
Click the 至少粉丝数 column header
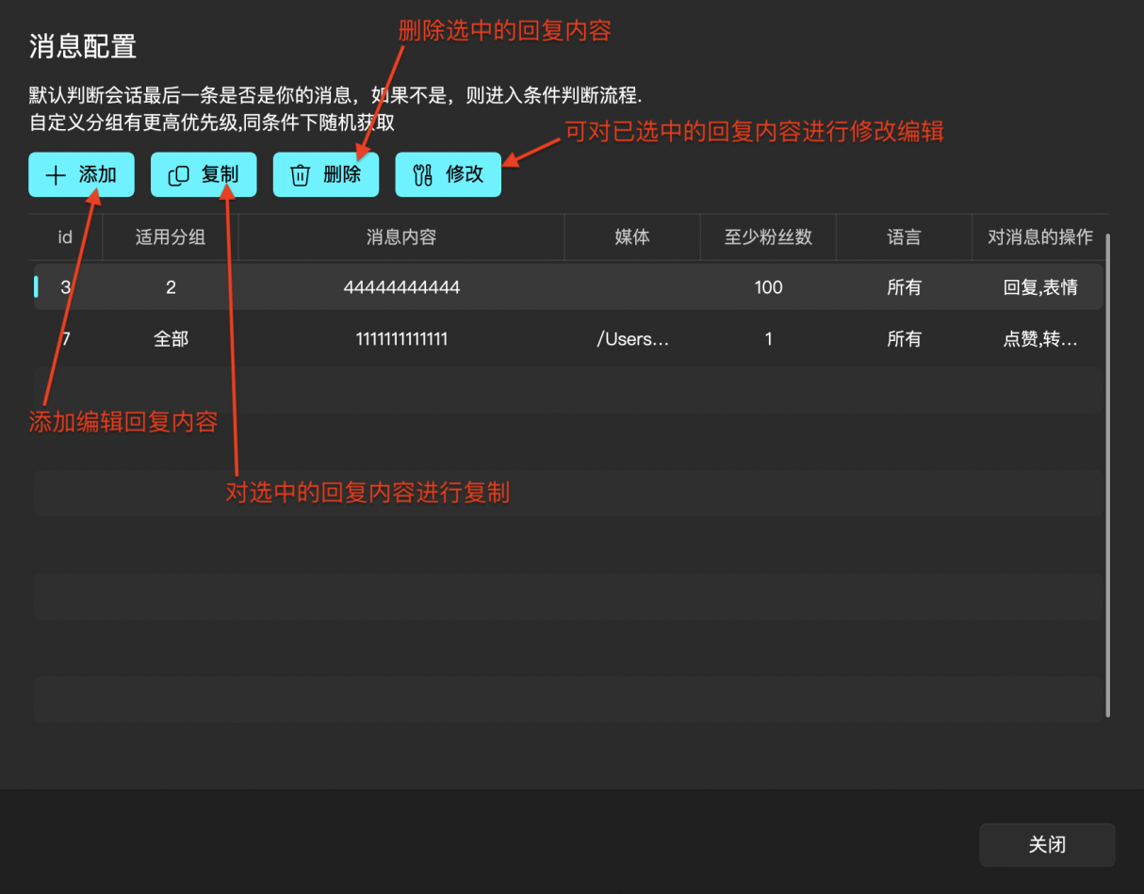(768, 237)
